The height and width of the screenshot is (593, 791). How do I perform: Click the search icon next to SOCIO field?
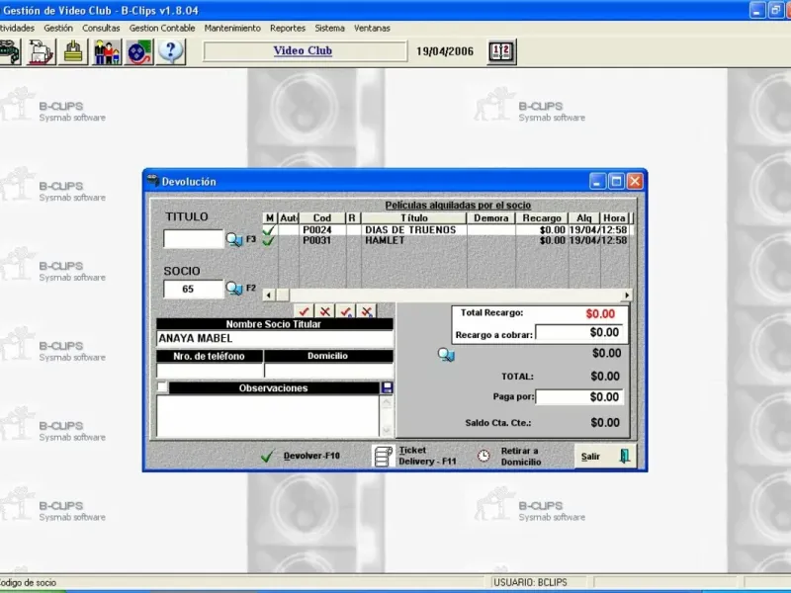[x=234, y=289]
